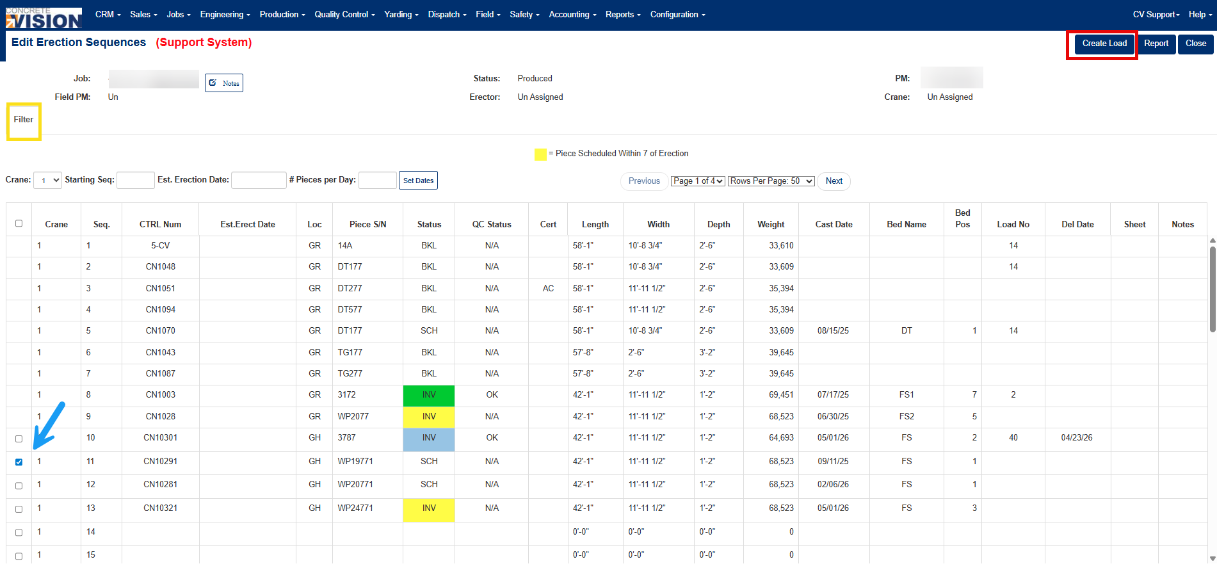Click the yellow INV status for WP2077

(429, 417)
